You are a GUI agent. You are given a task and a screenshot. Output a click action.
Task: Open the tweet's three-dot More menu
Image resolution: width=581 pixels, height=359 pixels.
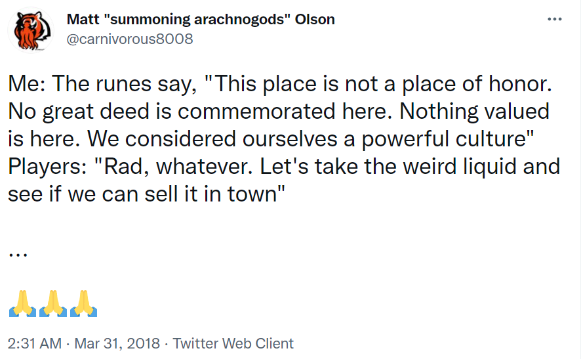(555, 20)
